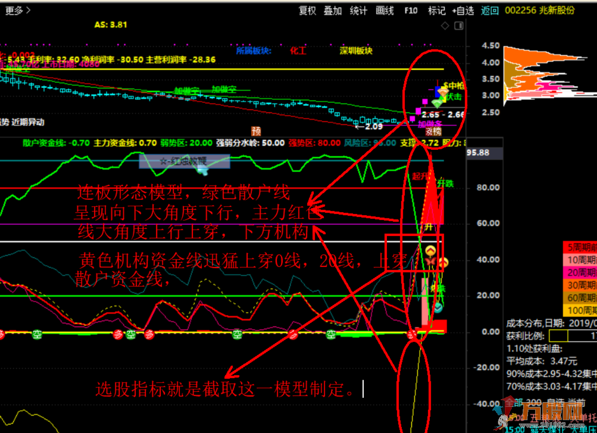Click the stock name 002256 兆新股份
This screenshot has height=433, width=597.
pos(539,10)
